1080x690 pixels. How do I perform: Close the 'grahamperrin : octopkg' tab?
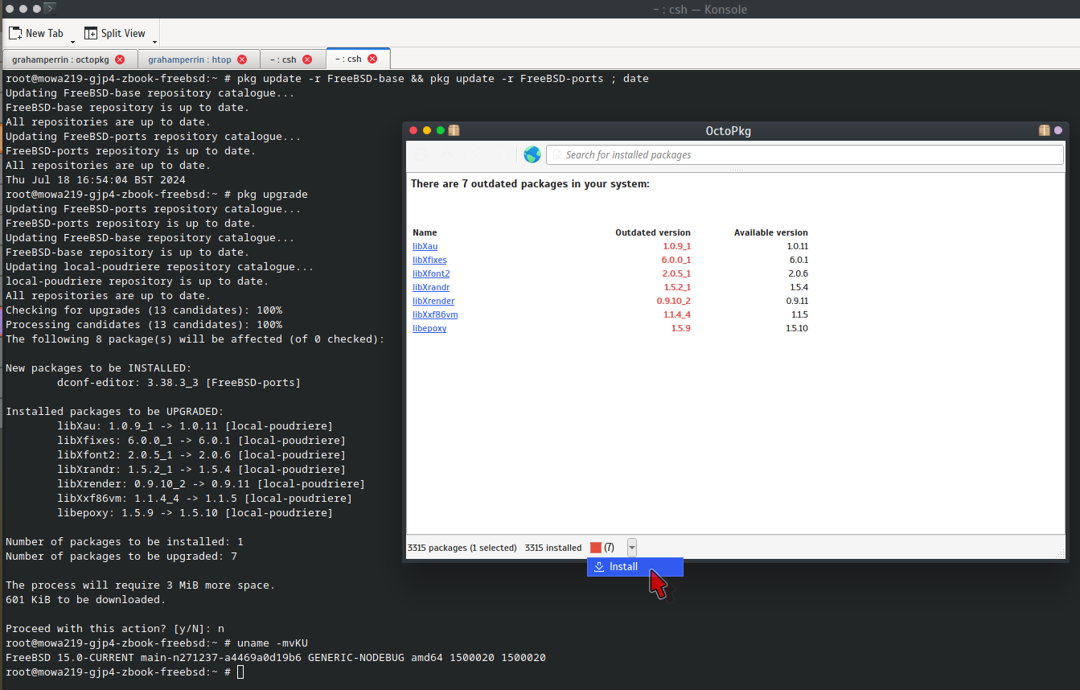pyautogui.click(x=120, y=60)
